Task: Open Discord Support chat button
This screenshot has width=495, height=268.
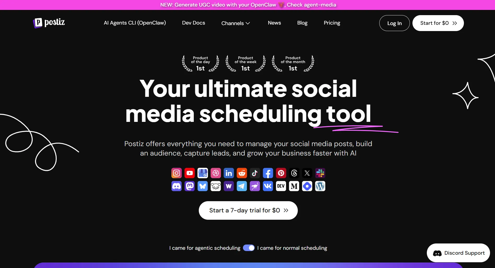Action: coord(458,253)
